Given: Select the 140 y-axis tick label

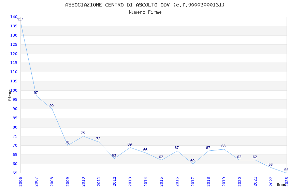Looking at the screenshot, I should (x=14, y=17).
